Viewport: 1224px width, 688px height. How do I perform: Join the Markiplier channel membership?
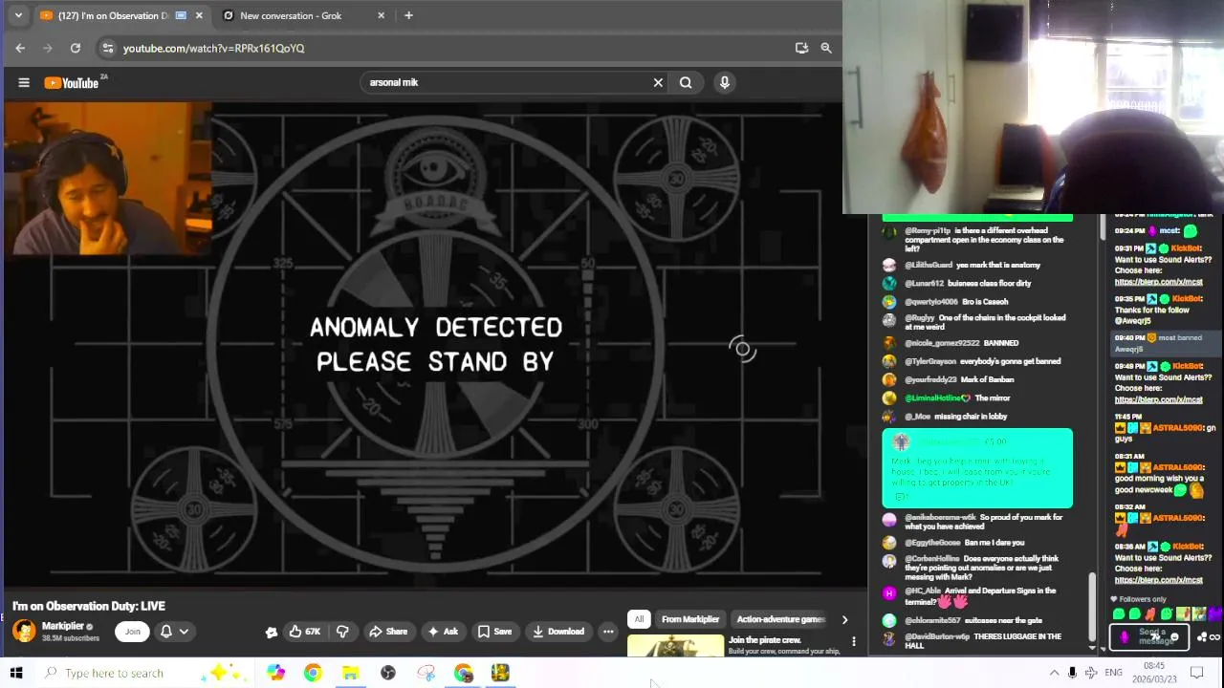[x=133, y=632]
